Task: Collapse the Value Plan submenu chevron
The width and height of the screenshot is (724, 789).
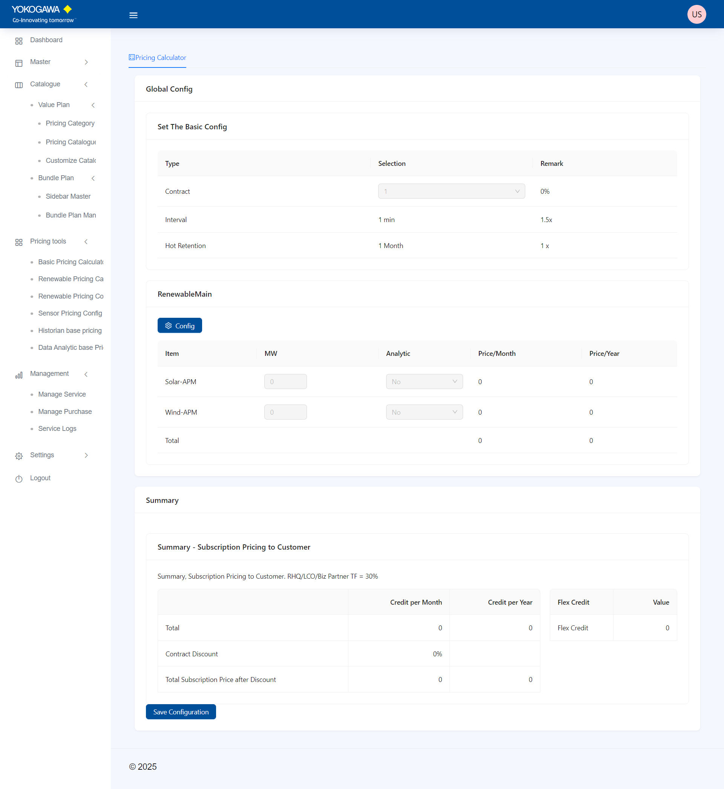Action: point(93,105)
